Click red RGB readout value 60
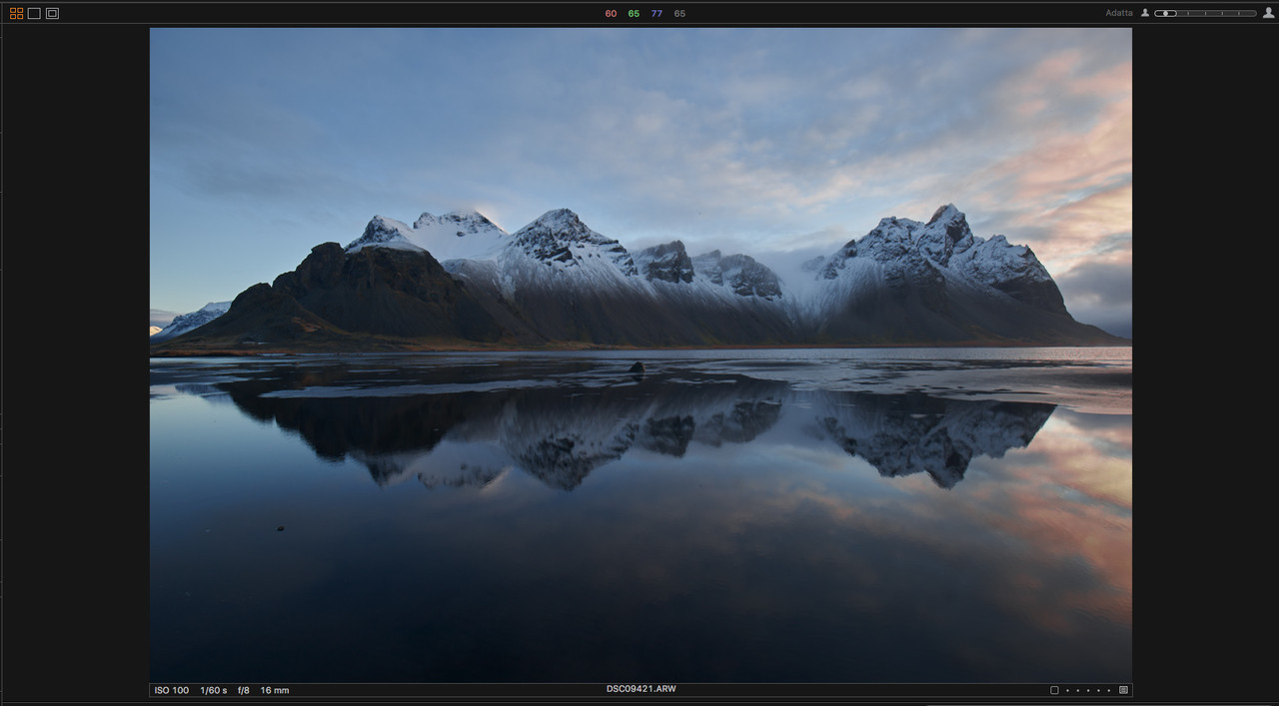1279x706 pixels. (x=611, y=14)
